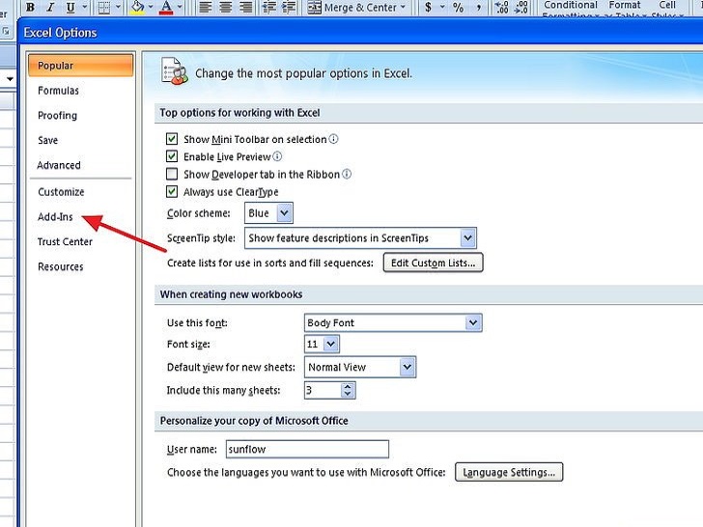Decrease the number of sheets with spinner down
This screenshot has height=527, width=703.
348,395
